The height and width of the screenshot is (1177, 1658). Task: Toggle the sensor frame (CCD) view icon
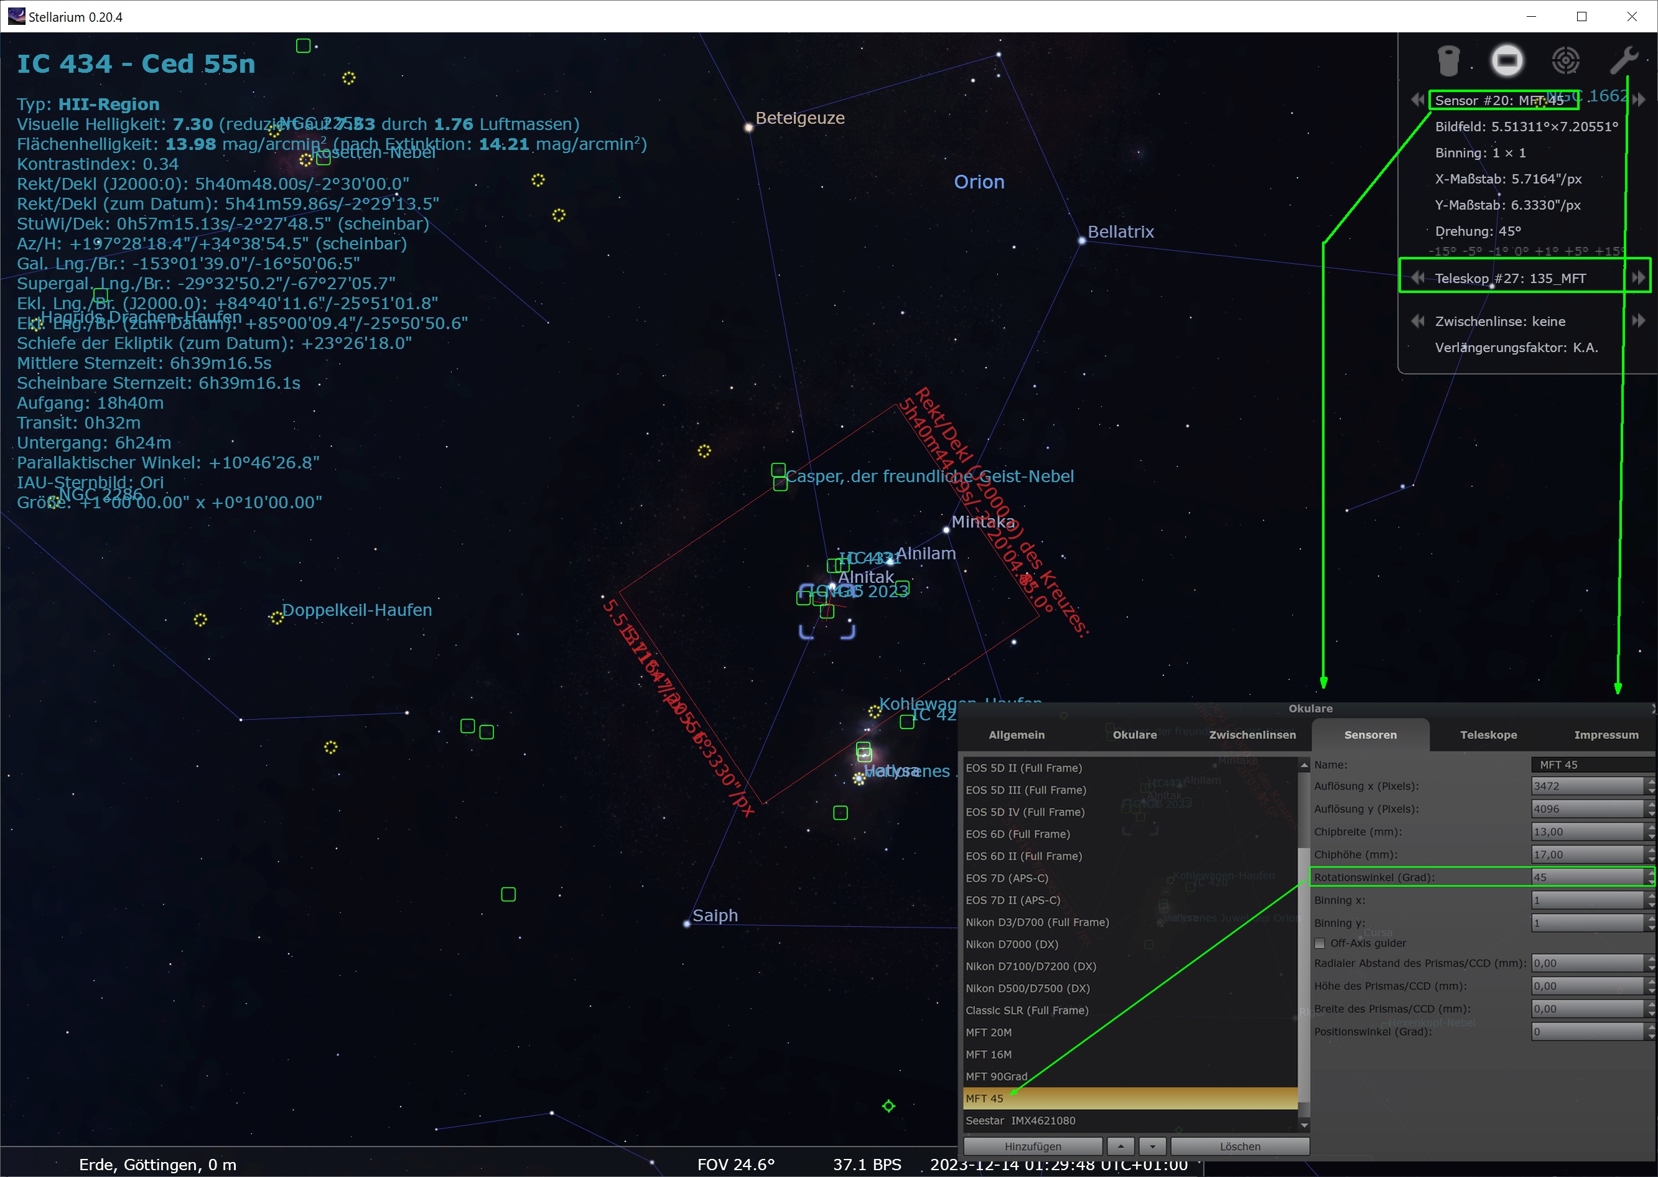[1507, 60]
